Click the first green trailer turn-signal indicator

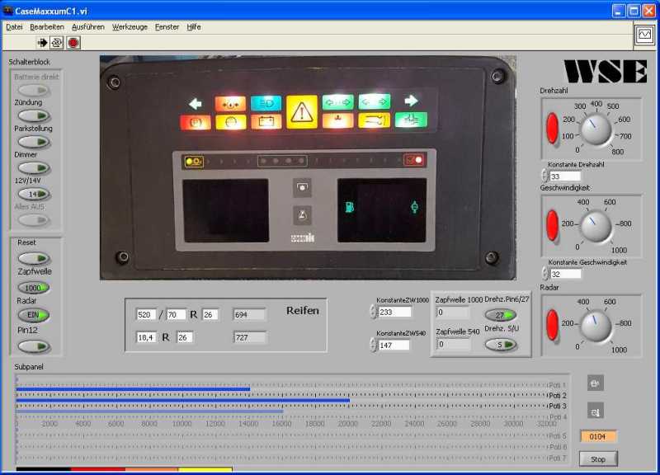click(337, 102)
